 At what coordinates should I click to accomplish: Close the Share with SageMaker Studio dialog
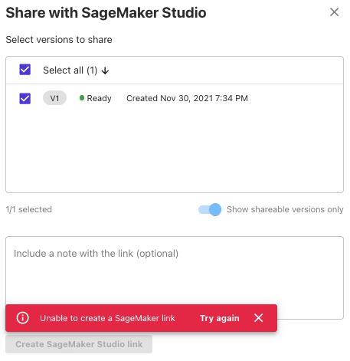[x=334, y=12]
